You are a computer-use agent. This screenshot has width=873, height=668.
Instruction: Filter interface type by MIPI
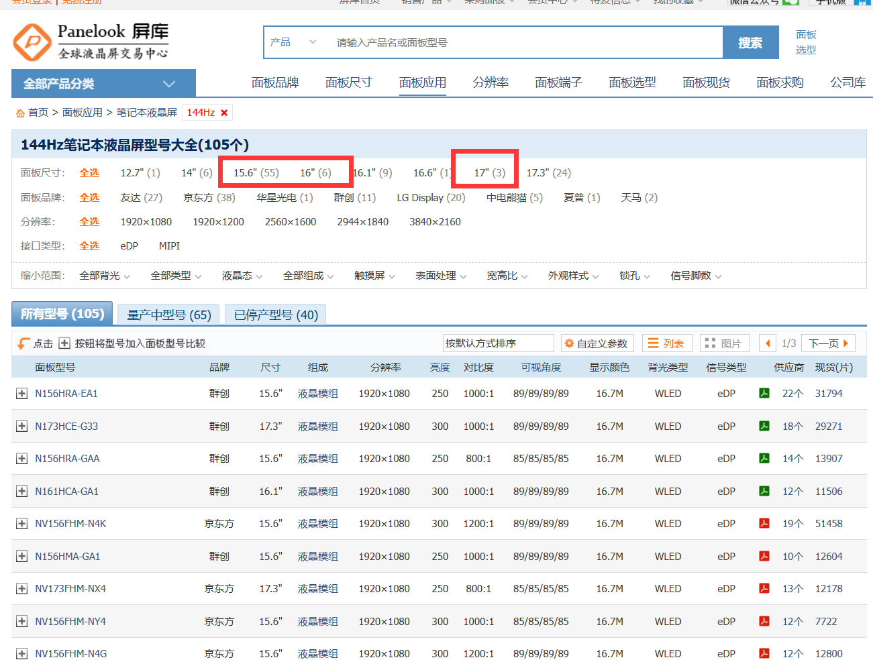[170, 246]
